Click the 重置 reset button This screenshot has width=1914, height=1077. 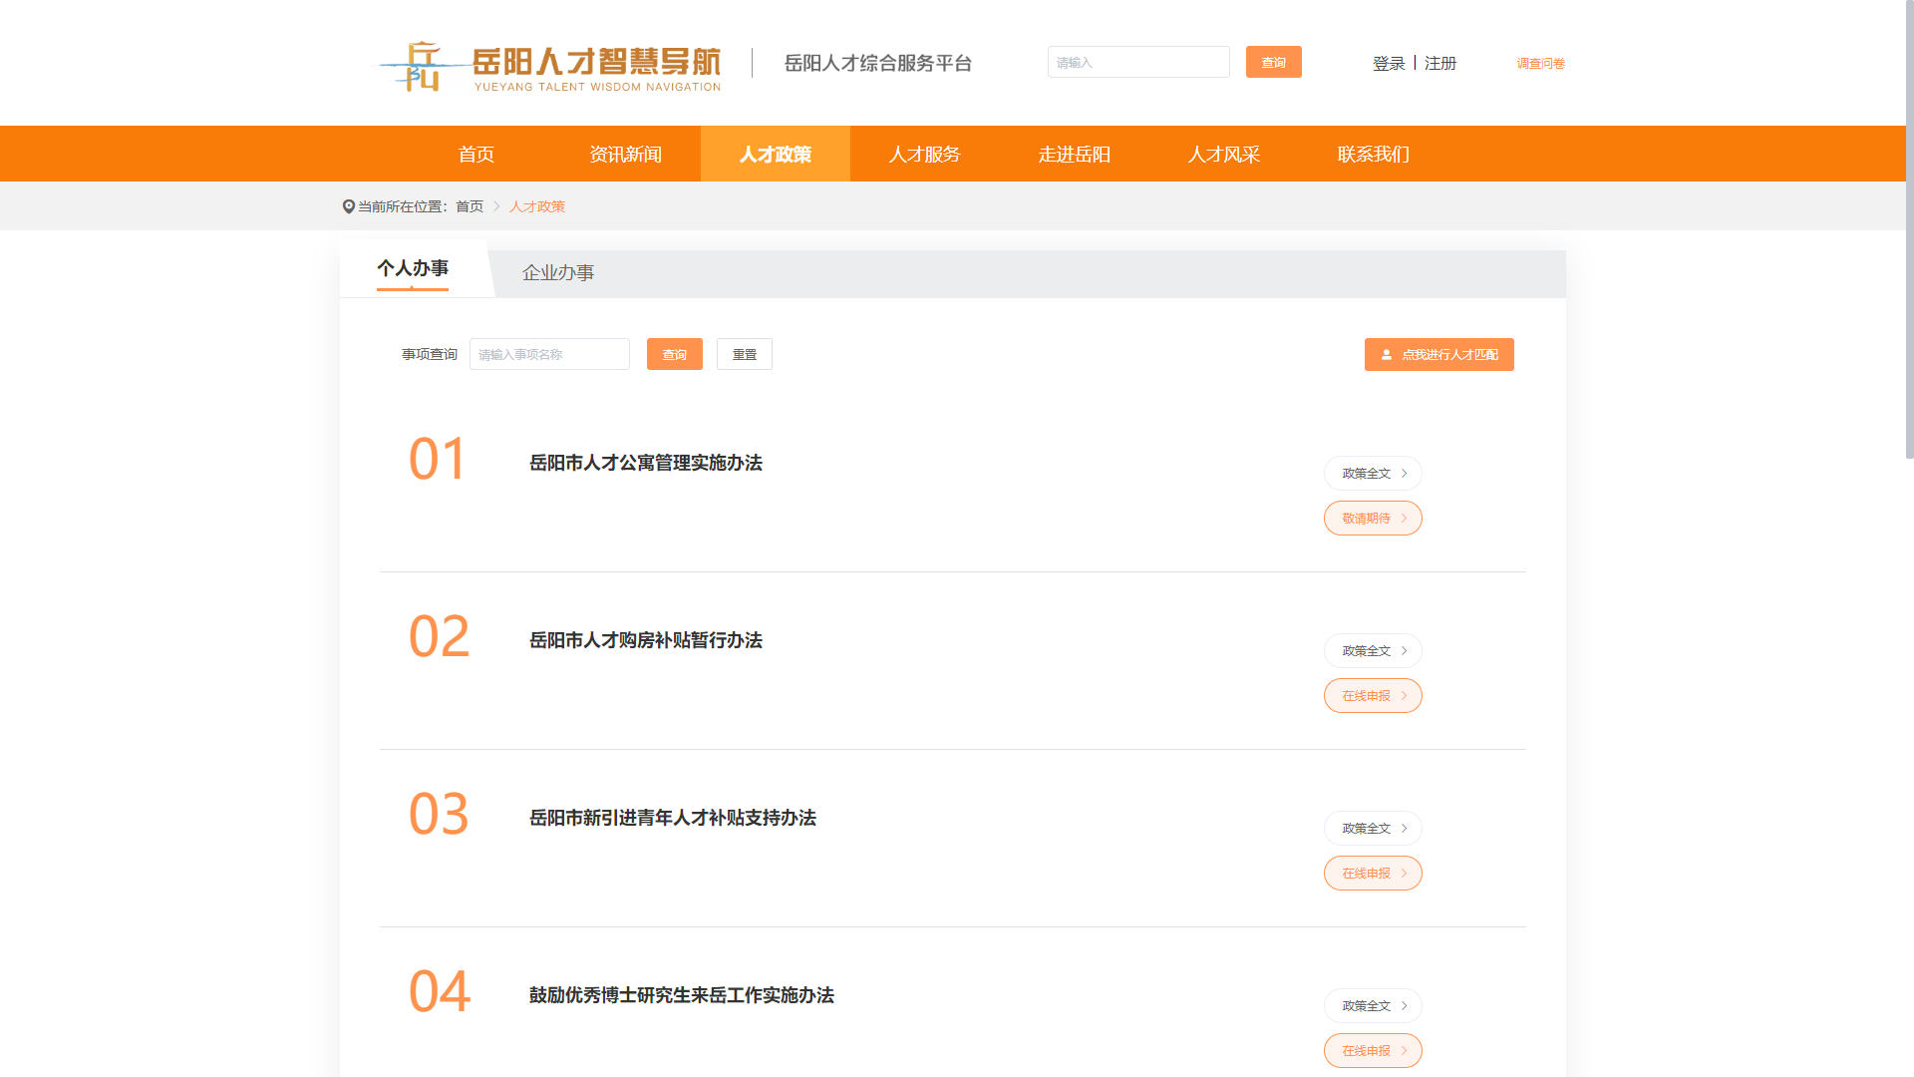(744, 354)
